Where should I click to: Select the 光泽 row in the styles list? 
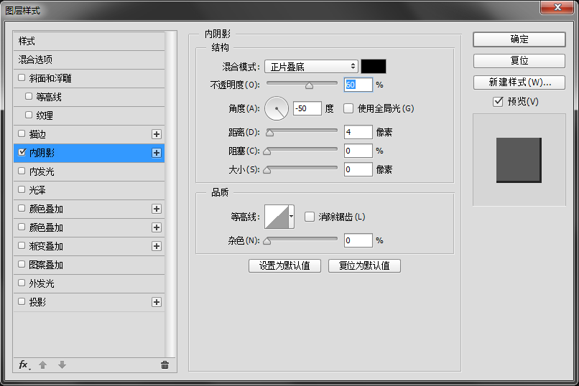(x=89, y=190)
